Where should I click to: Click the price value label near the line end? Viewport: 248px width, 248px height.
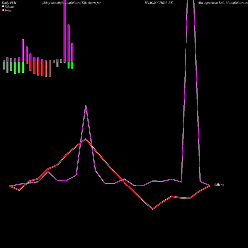click(219, 185)
